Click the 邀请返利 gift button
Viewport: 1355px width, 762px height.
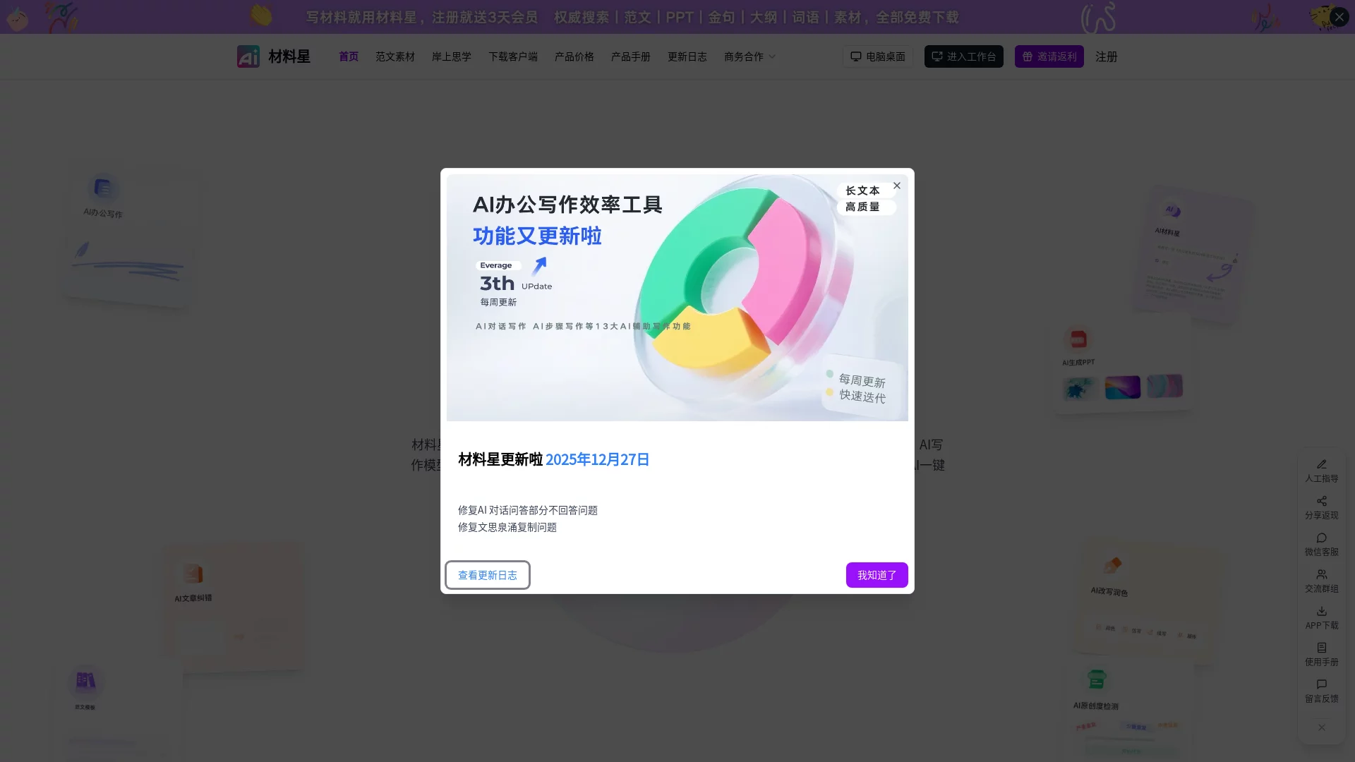1049,56
